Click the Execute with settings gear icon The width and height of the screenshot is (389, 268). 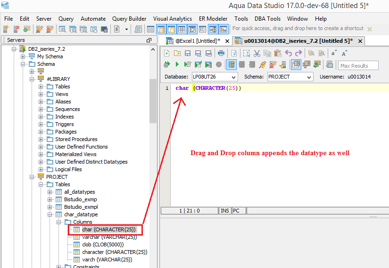click(167, 64)
